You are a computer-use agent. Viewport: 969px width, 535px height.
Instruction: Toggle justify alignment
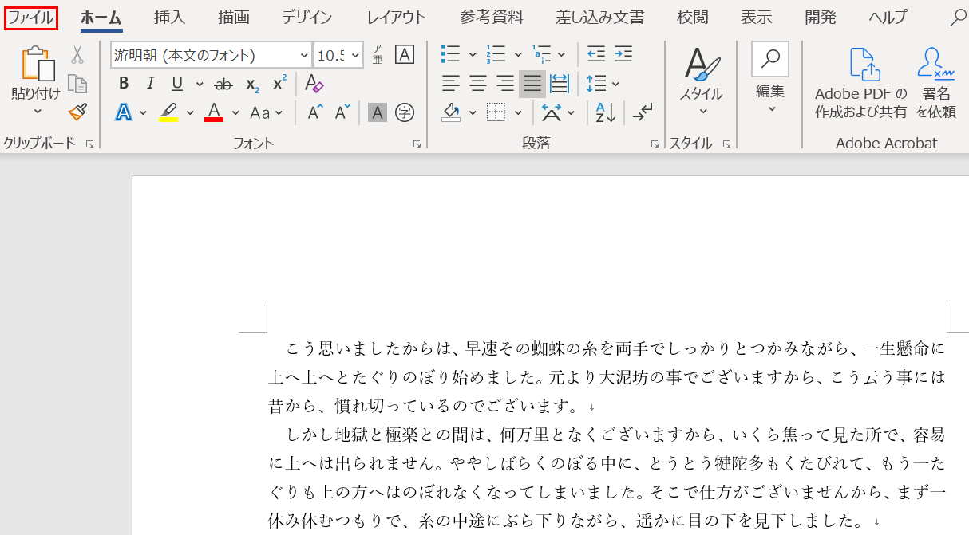(x=532, y=83)
